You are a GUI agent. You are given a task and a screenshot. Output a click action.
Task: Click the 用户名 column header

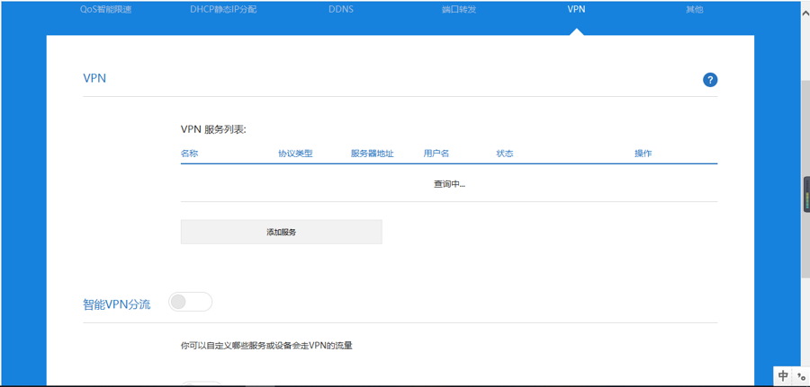coord(436,154)
